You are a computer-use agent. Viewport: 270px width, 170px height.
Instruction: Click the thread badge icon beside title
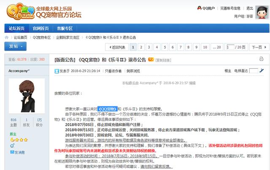tap(151, 59)
